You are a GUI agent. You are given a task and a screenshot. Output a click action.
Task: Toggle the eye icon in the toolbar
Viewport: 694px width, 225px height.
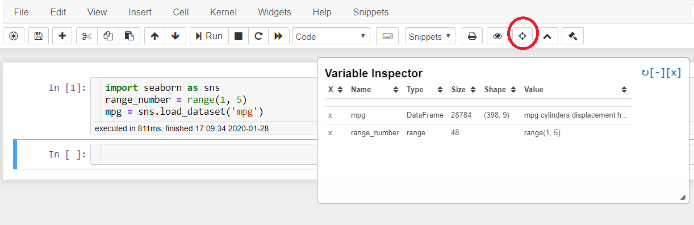[x=497, y=36]
